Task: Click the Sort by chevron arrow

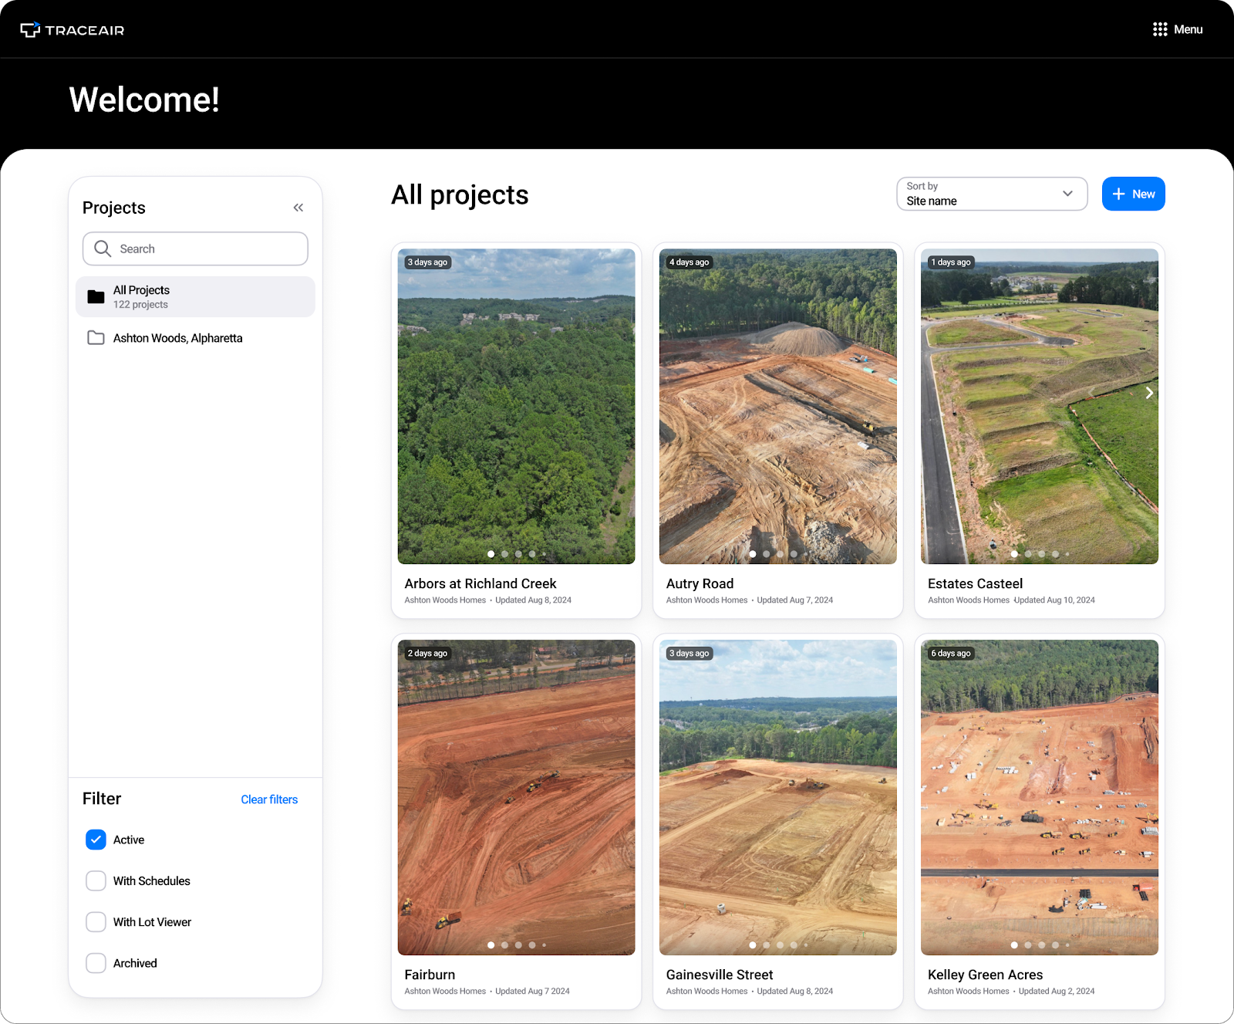Action: pos(1067,194)
